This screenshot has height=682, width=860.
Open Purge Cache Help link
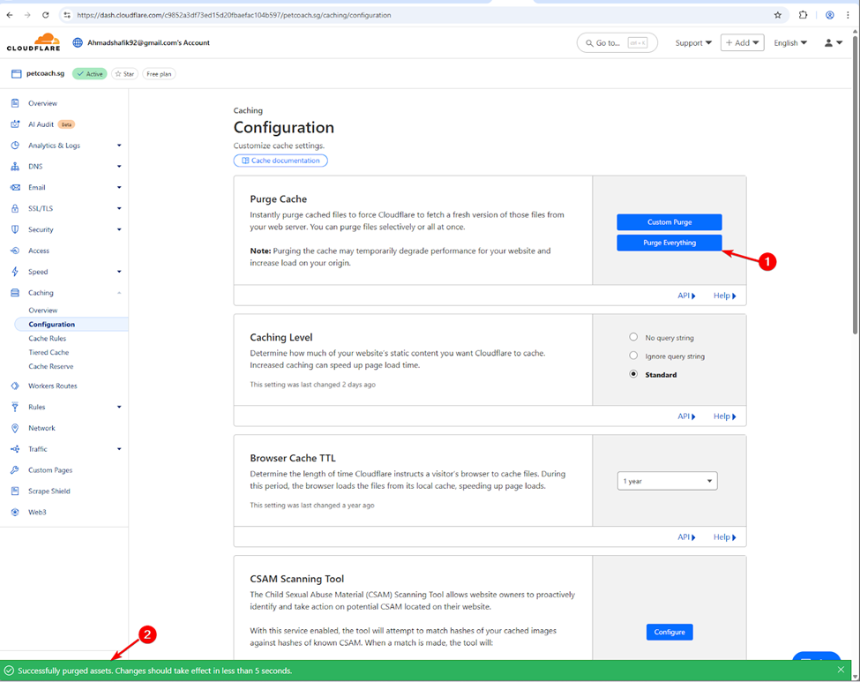[724, 296]
